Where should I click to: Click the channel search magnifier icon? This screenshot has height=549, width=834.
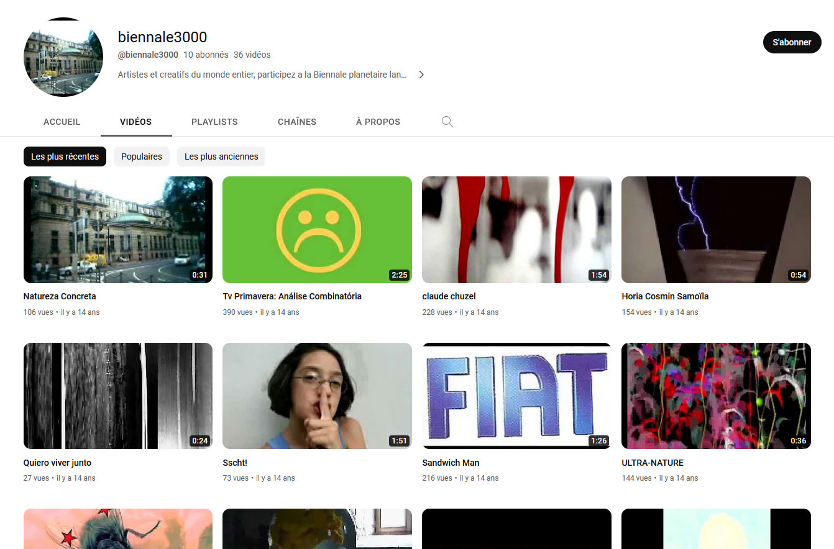447,122
